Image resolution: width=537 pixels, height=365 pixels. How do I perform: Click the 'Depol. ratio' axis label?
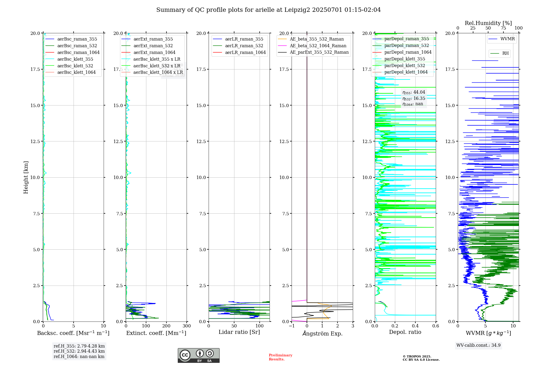point(405,332)
